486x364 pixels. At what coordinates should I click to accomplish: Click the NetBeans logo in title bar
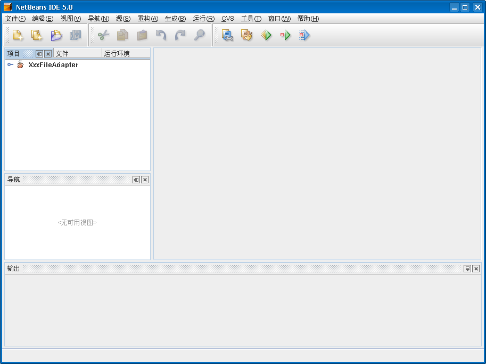pyautogui.click(x=8, y=7)
